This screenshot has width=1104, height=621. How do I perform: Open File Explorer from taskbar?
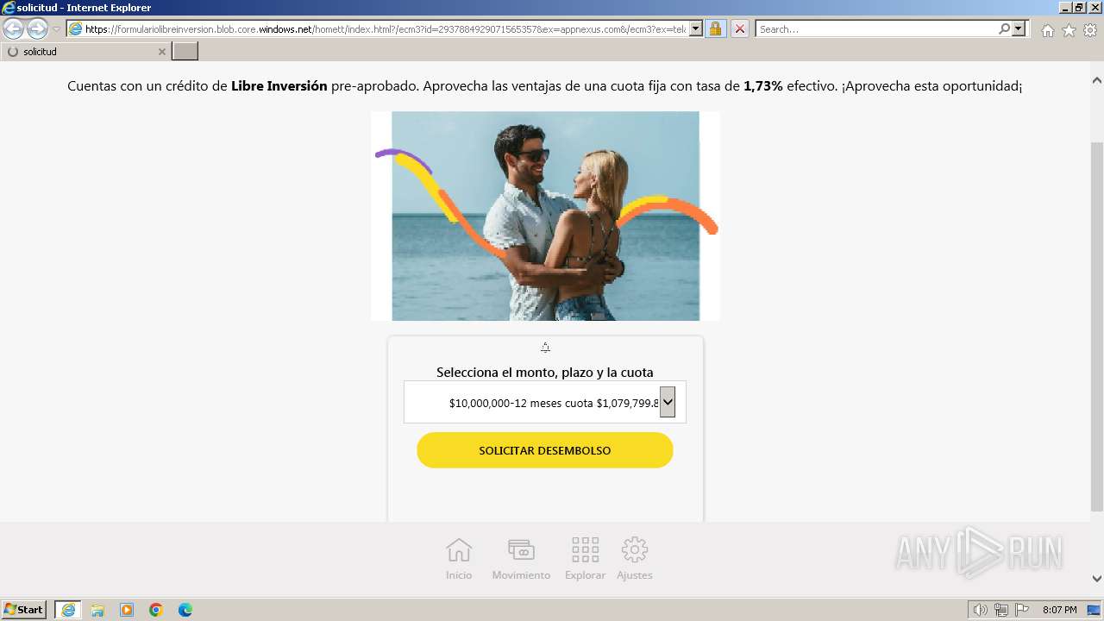click(x=97, y=610)
